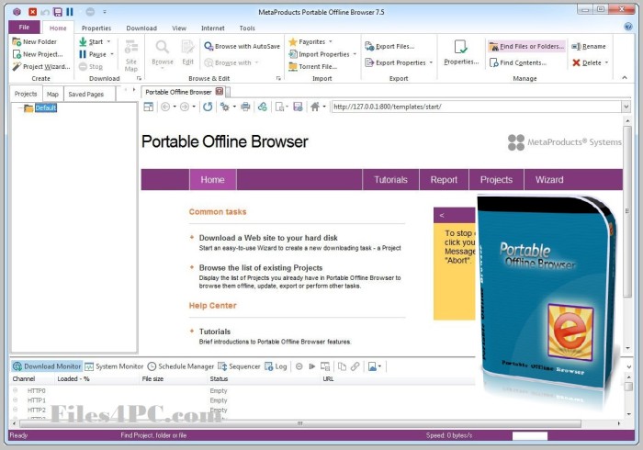This screenshot has width=643, height=450.
Task: Go to browser home page icon
Action: point(314,107)
